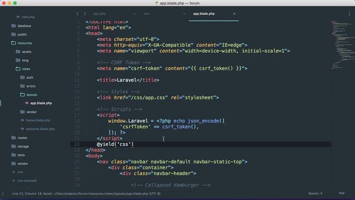Change indentation via Spaces: 4
The height and width of the screenshot is (200, 355).
[x=315, y=193]
